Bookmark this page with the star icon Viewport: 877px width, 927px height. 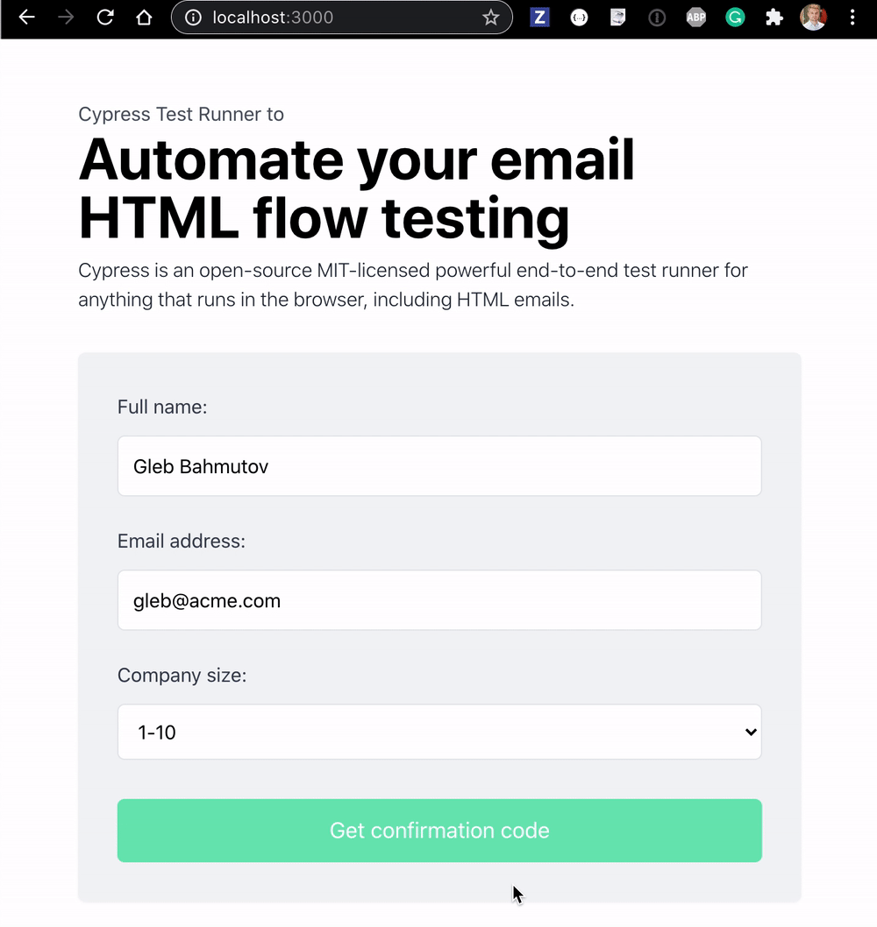[x=491, y=18]
